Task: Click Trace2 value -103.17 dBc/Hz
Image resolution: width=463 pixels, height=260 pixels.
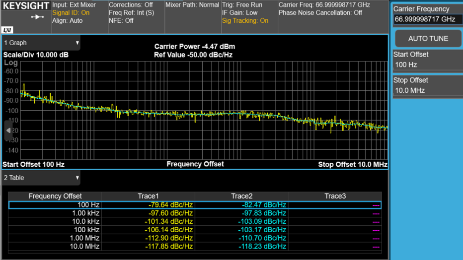Action: [262, 230]
